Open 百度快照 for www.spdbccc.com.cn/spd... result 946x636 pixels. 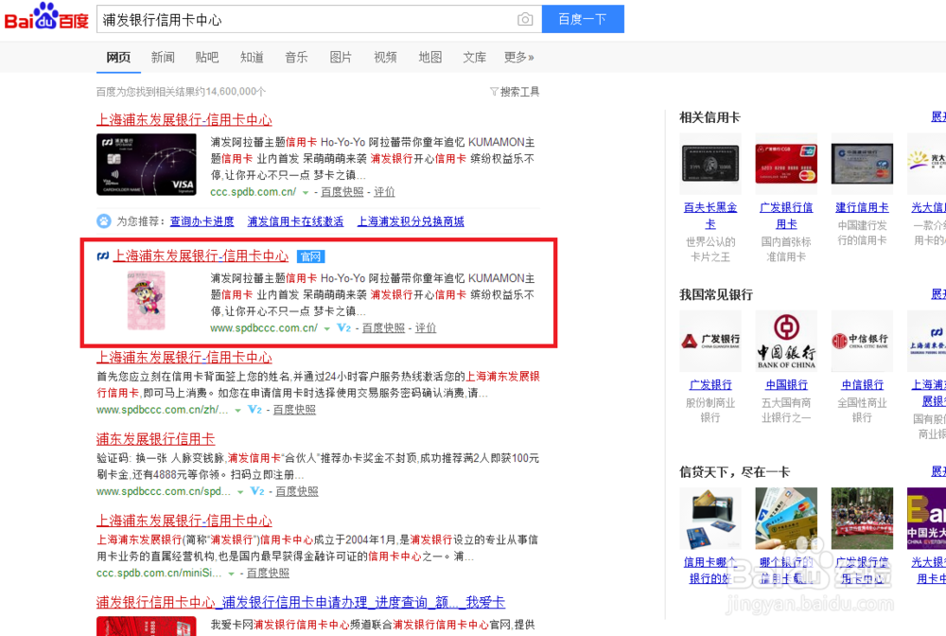tap(297, 491)
